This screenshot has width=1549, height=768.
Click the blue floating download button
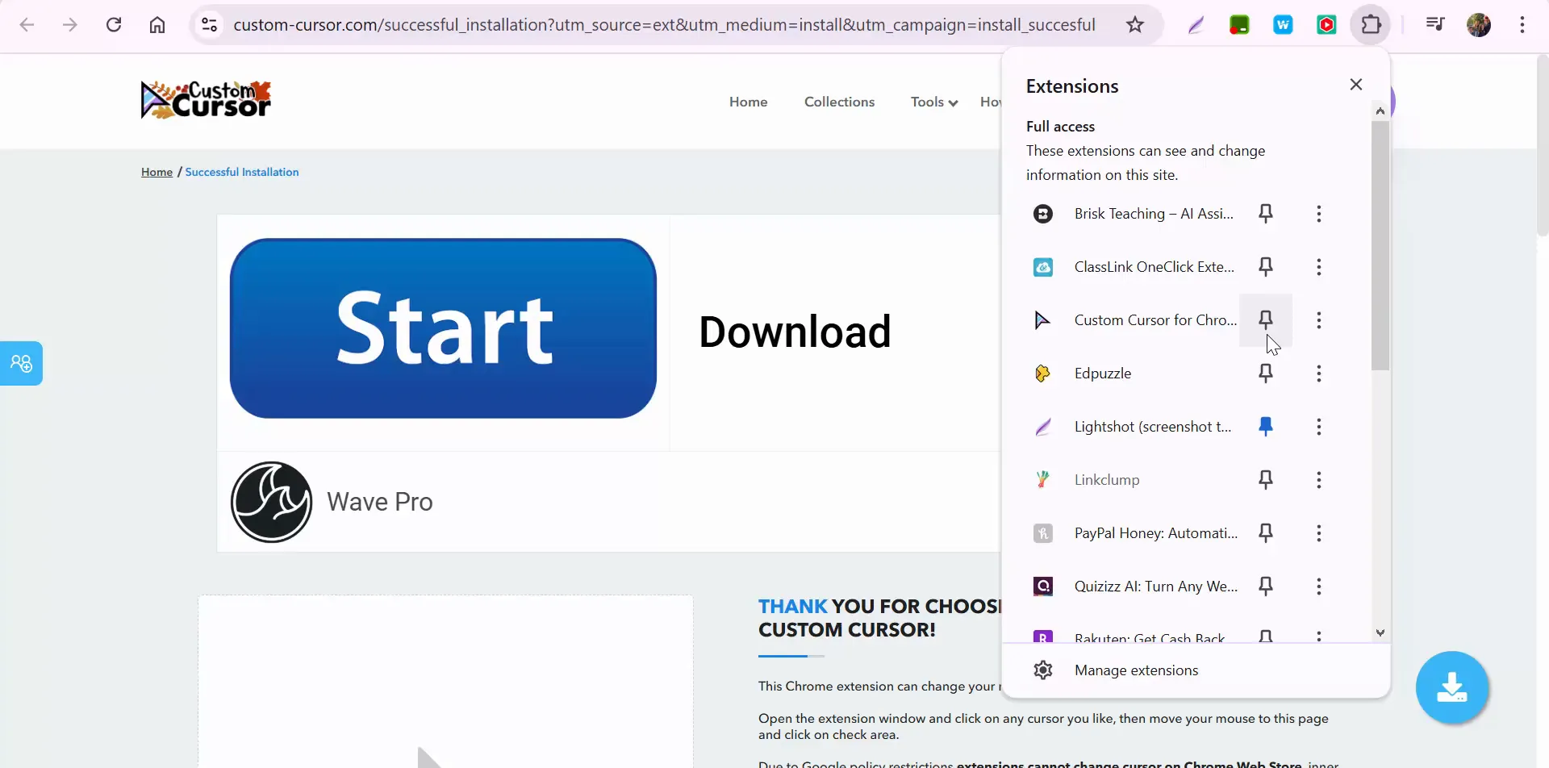1452,687
